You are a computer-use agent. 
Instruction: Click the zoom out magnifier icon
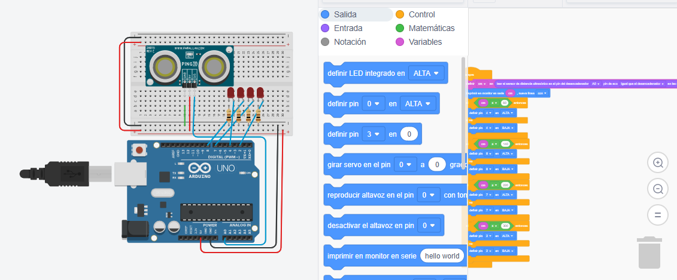pyautogui.click(x=658, y=189)
